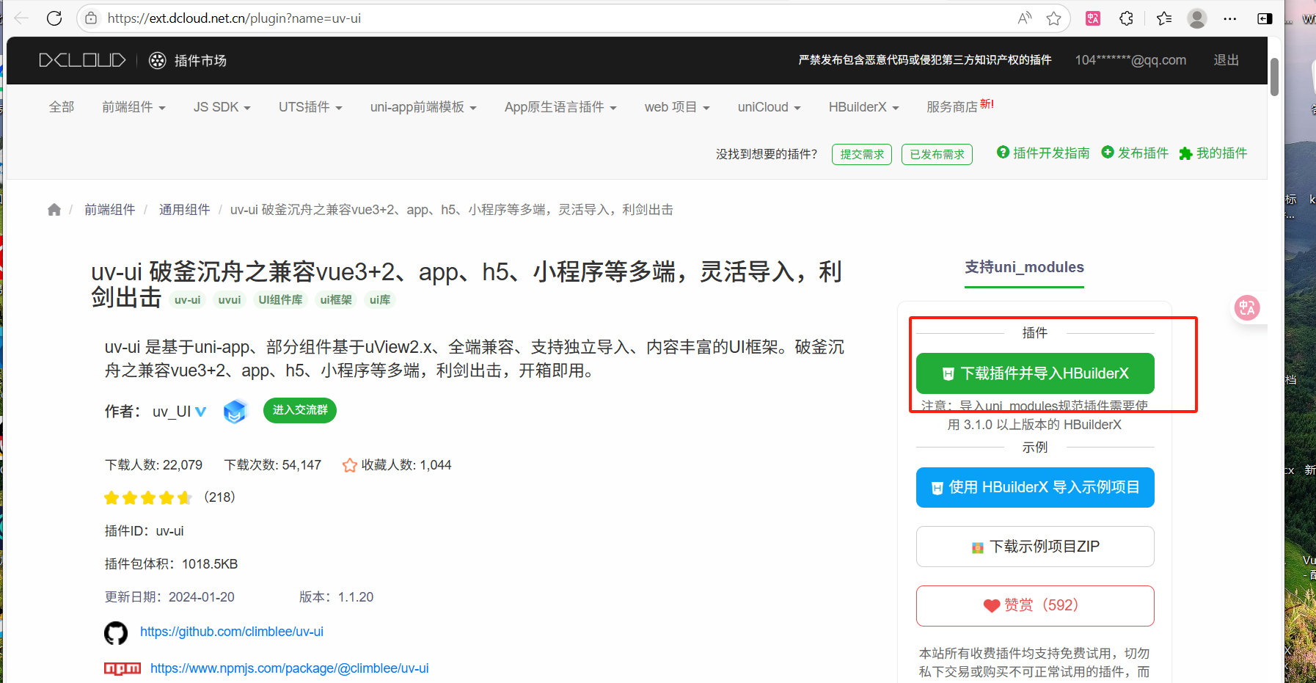Open browser settings and more menu
Image resolution: width=1316 pixels, height=683 pixels.
coord(1230,18)
